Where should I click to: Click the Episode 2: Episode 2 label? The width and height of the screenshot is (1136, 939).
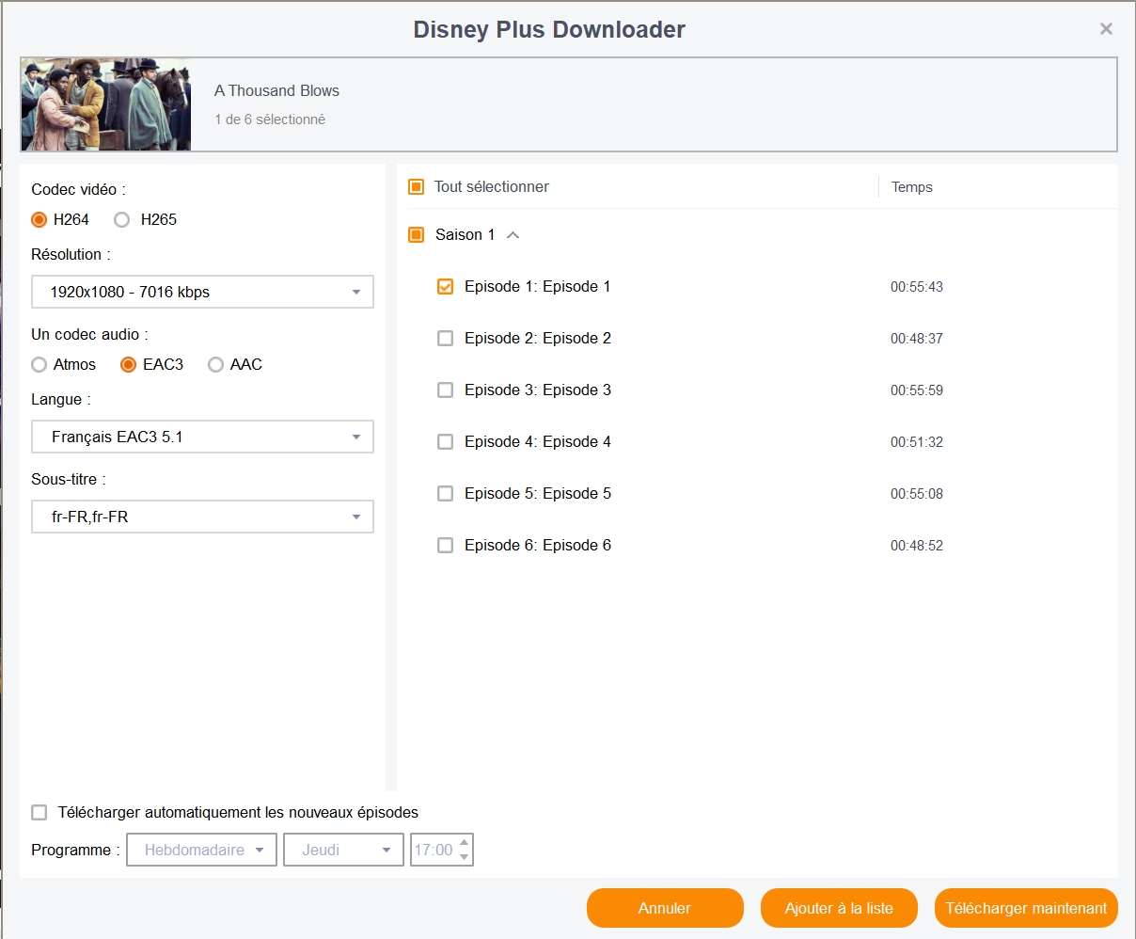coord(538,338)
